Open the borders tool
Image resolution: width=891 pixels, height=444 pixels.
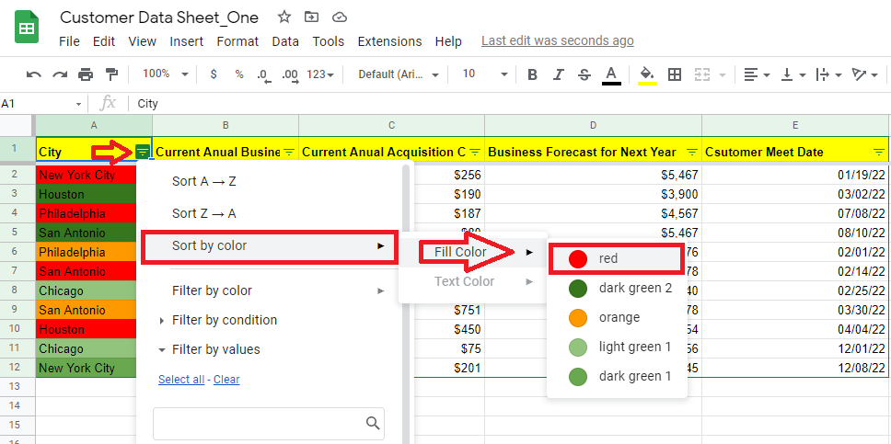[x=675, y=74]
